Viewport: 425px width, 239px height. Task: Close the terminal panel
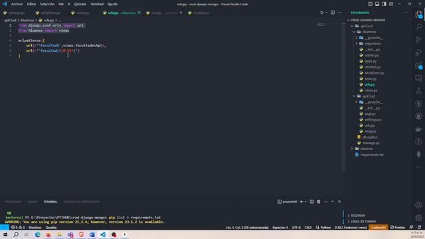(339, 202)
